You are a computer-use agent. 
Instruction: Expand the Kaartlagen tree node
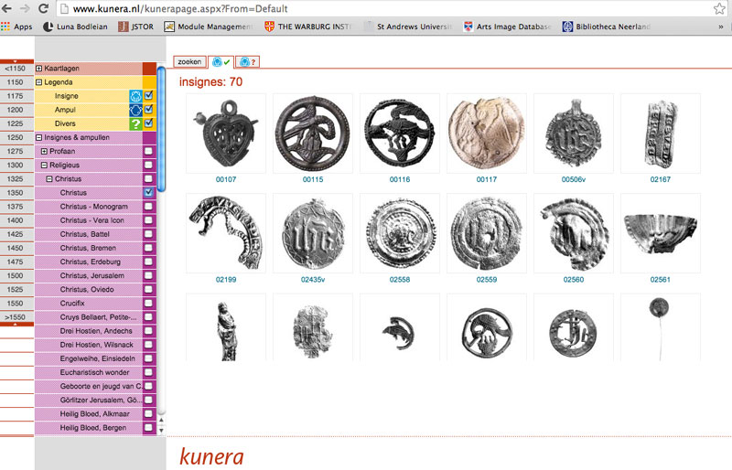[x=39, y=69]
